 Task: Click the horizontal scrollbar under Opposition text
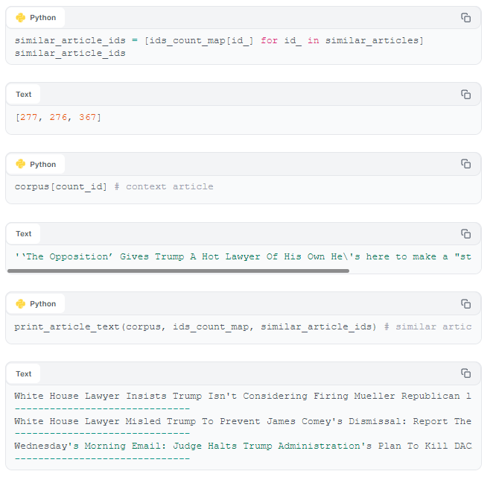pyautogui.click(x=178, y=271)
